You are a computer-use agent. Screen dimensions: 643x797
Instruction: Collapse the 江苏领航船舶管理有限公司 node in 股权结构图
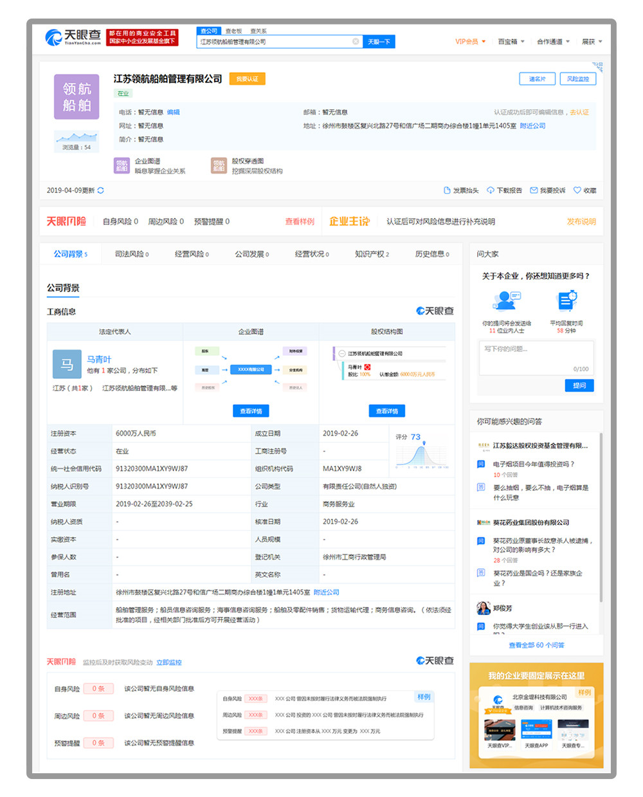[342, 354]
